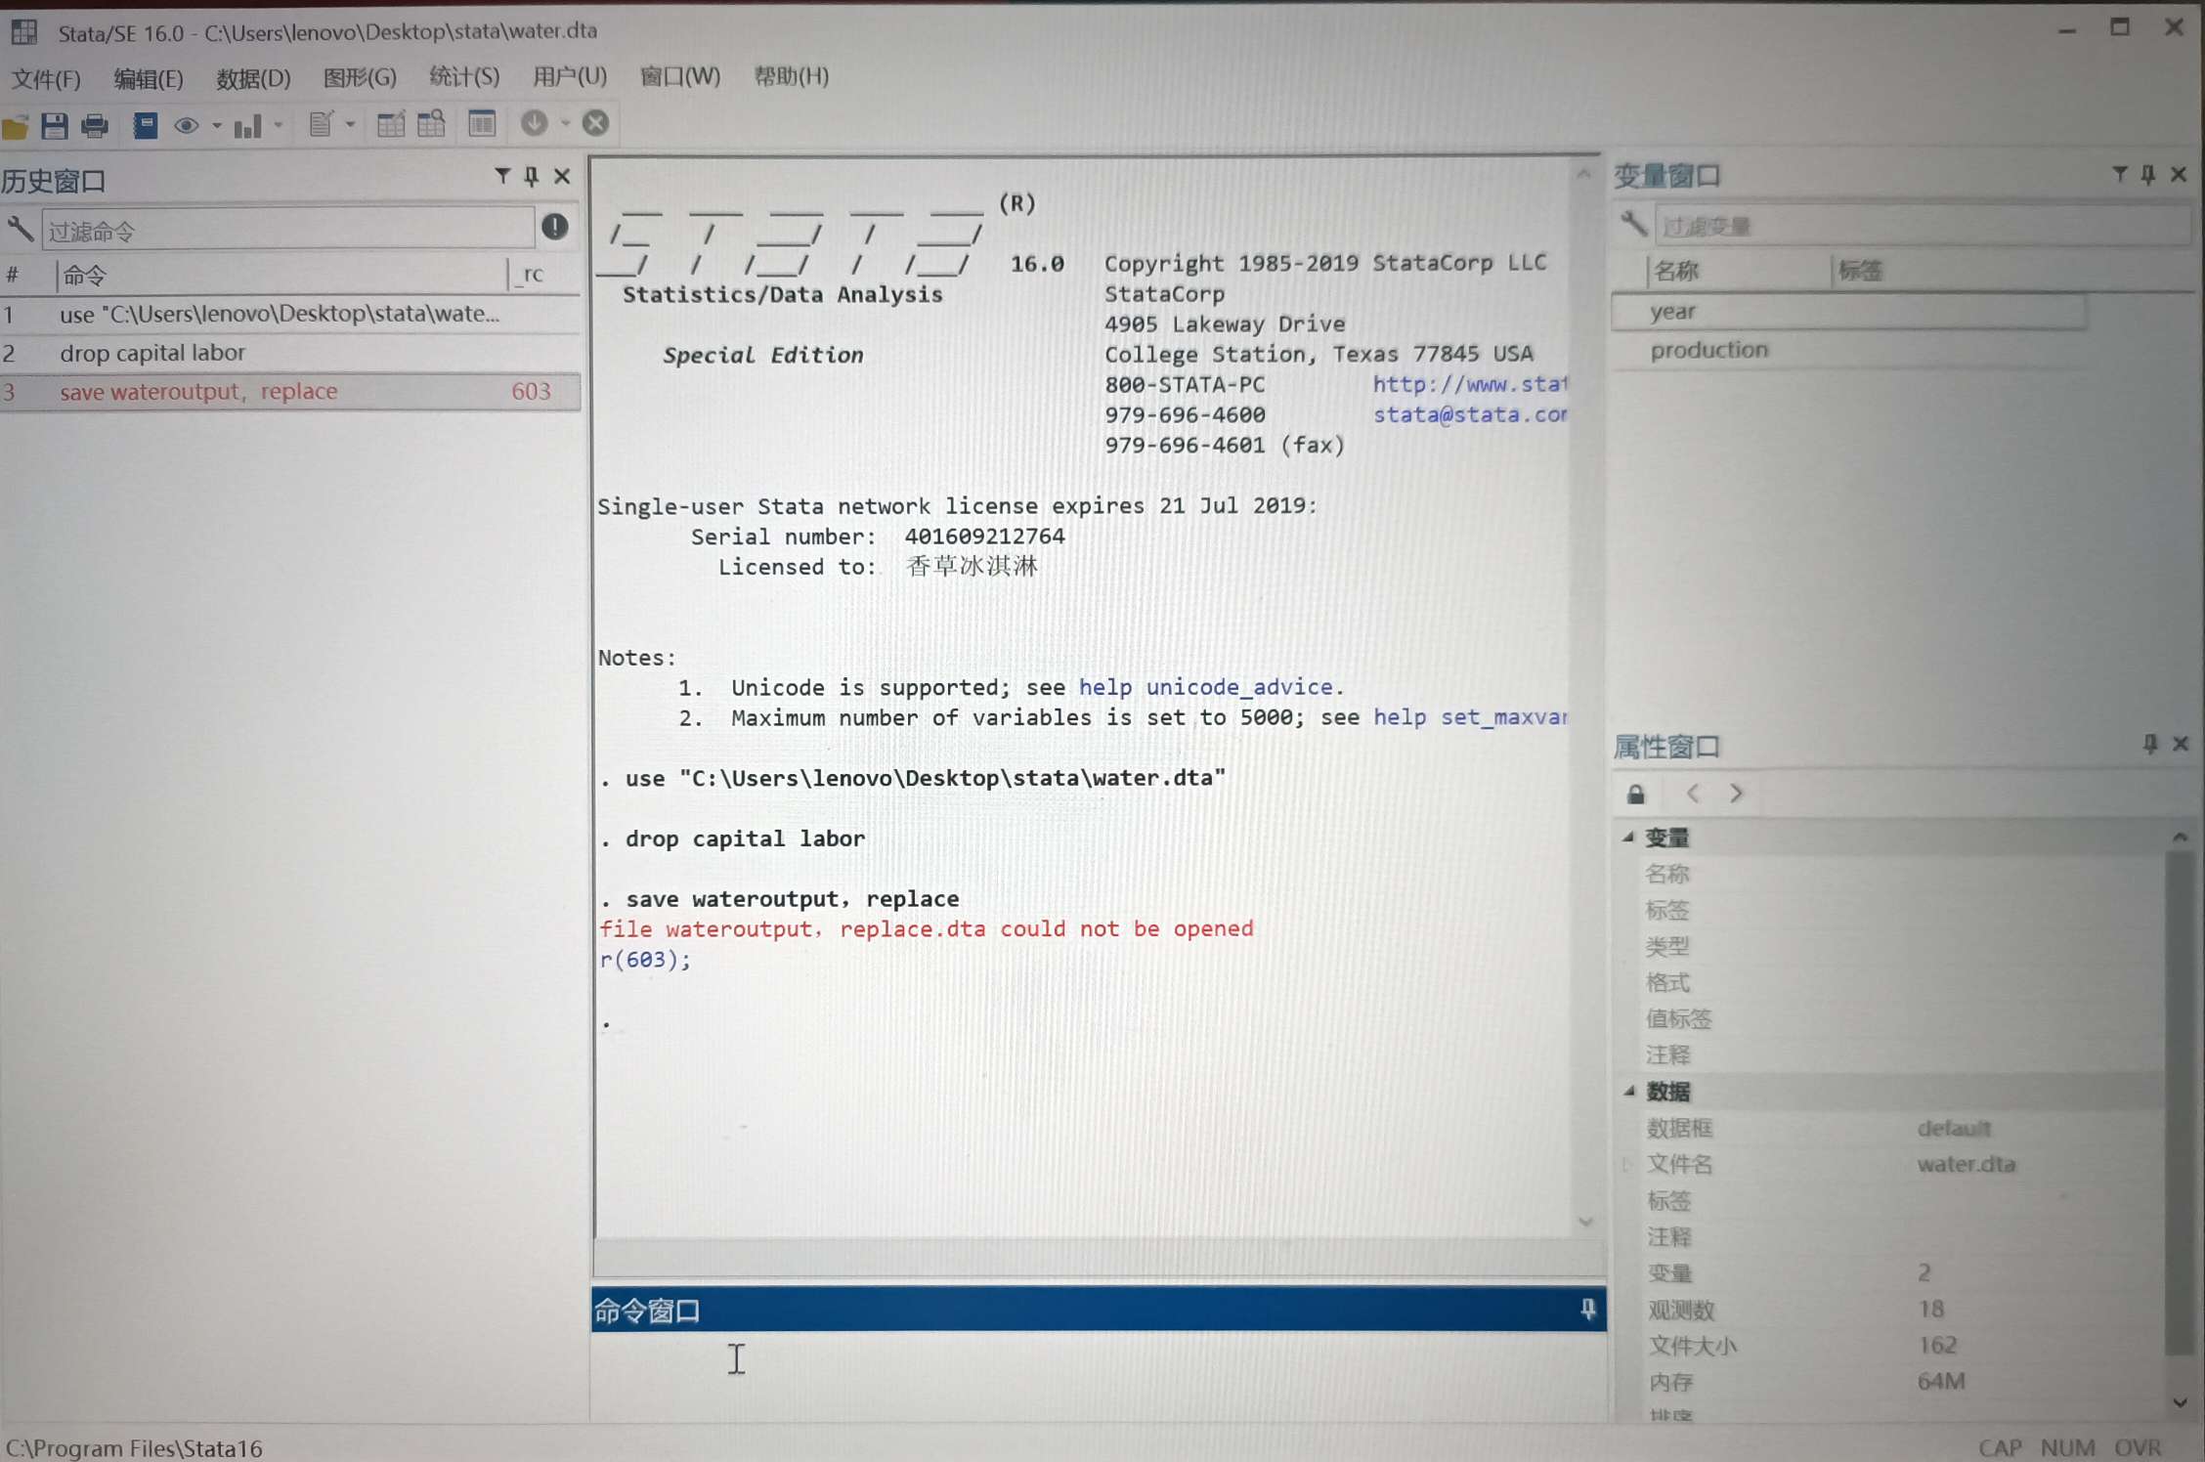Open the Data Editor (Edit) tool
Image resolution: width=2205 pixels, height=1462 pixels.
[x=390, y=124]
